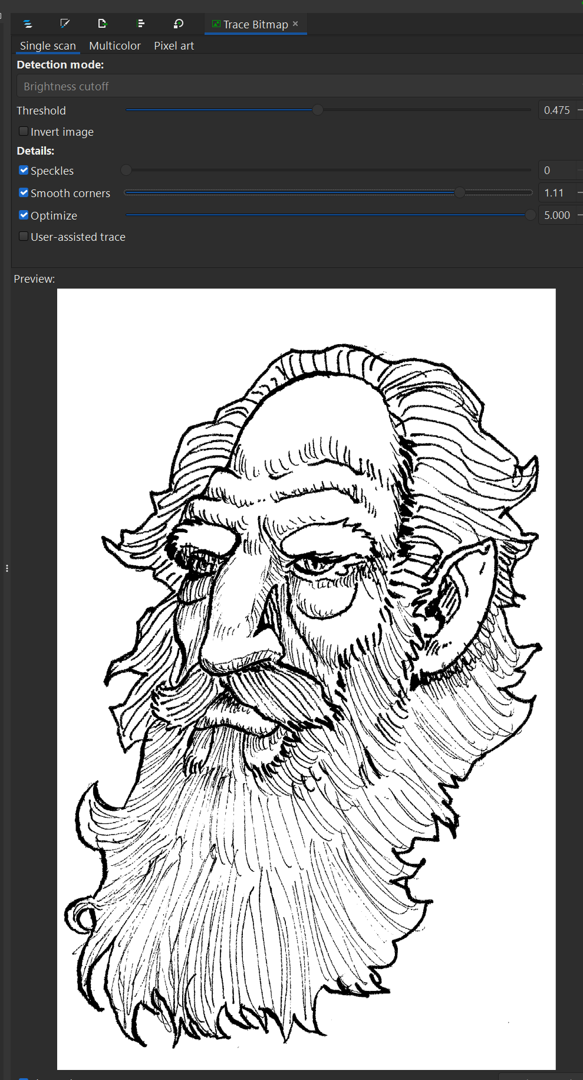Viewport: 583px width, 1080px height.
Task: Open the Brightness cutoff detection mode dropdown
Action: tap(299, 86)
